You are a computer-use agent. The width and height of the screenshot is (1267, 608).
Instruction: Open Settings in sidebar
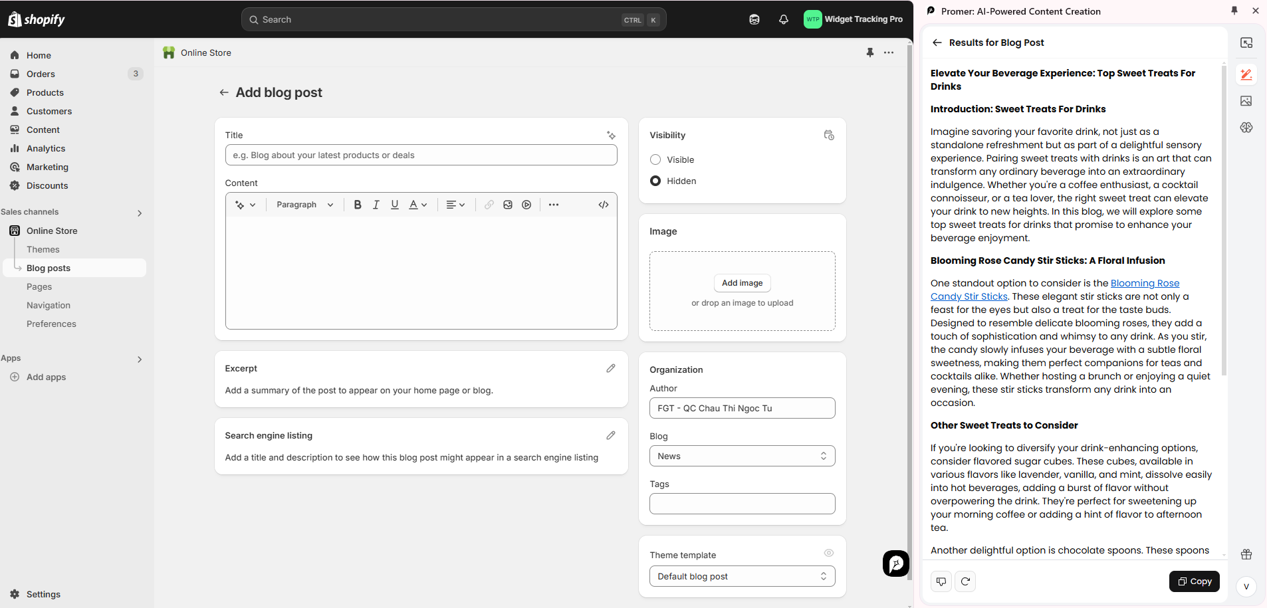click(43, 594)
